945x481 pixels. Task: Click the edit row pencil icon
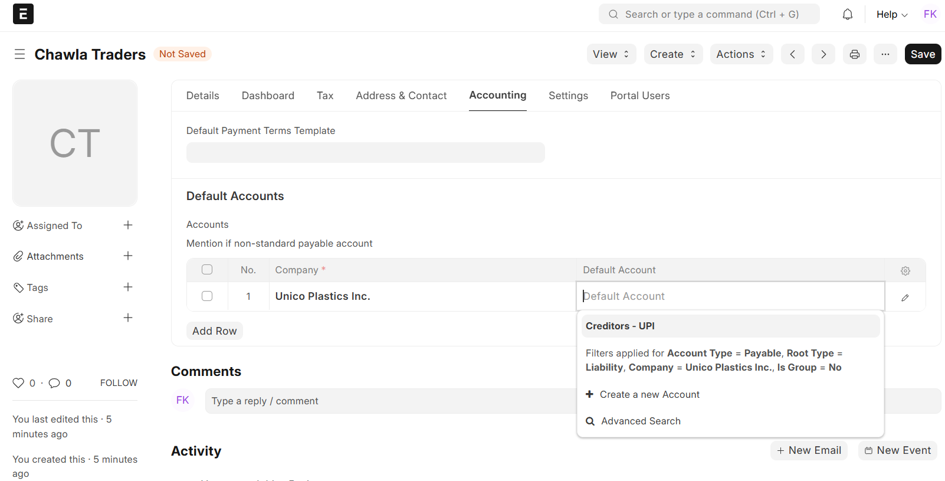[x=905, y=297]
